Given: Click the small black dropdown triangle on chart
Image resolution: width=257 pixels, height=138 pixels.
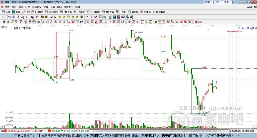Looking at the screenshot, I should click(x=209, y=30).
